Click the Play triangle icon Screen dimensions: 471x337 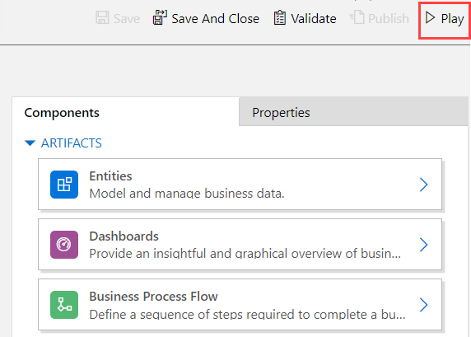(430, 18)
